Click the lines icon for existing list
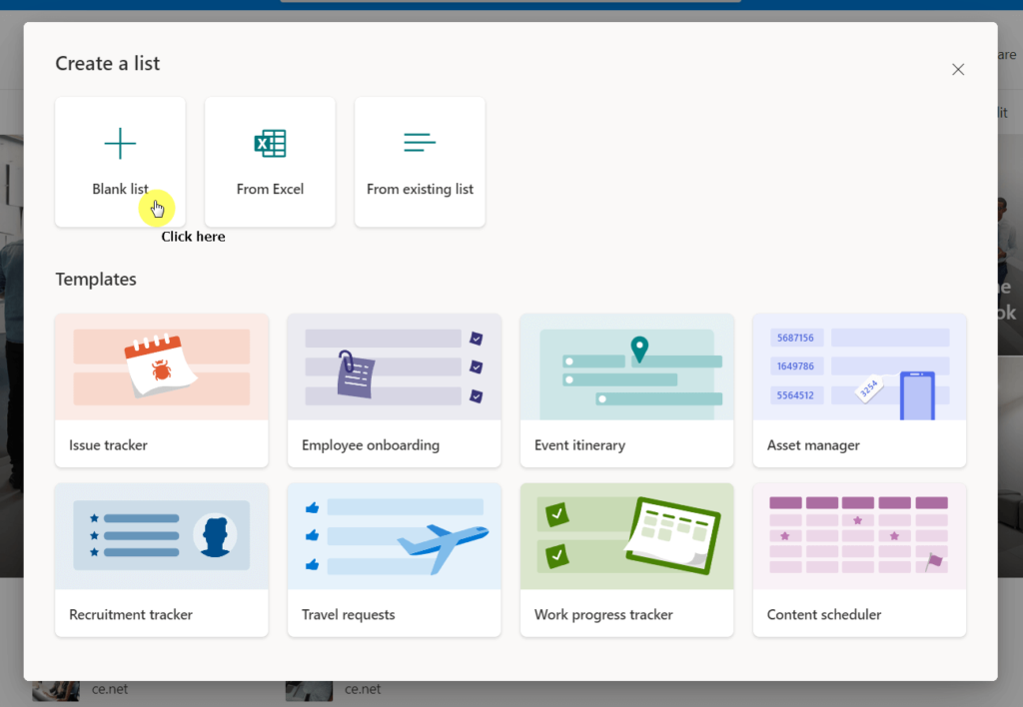This screenshot has width=1023, height=707. click(x=420, y=142)
